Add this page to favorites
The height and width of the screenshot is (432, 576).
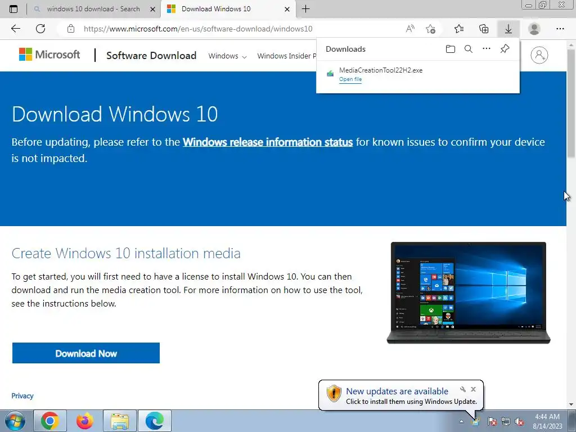point(430,29)
